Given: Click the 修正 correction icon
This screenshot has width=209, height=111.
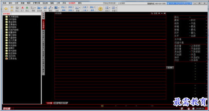Looking at the screenshot, I should [17, 8].
